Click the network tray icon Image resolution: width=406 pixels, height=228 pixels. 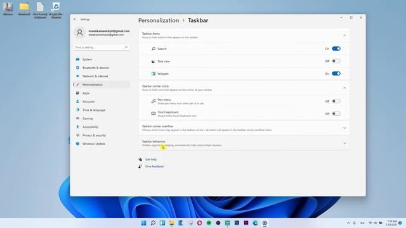click(370, 223)
